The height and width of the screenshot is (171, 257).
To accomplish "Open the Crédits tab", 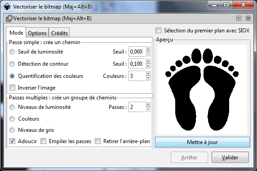I will (59, 33).
